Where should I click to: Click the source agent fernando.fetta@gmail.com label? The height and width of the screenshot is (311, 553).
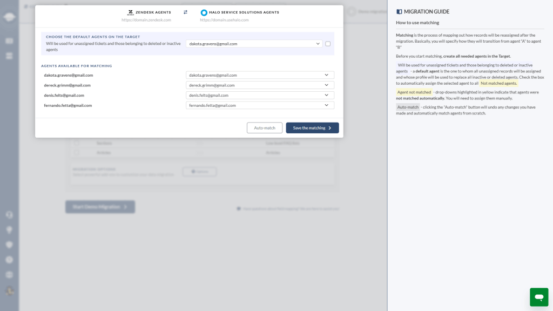pyautogui.click(x=68, y=105)
